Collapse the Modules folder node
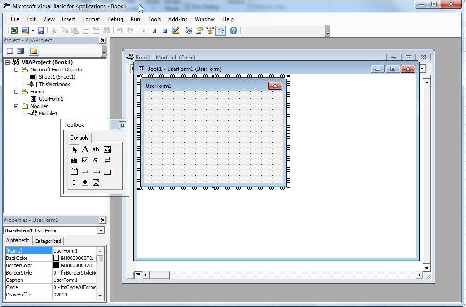The image size is (466, 307). (x=16, y=106)
